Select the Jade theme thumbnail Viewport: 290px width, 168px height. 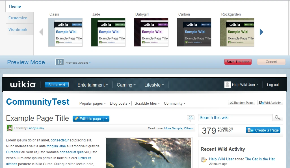108,32
